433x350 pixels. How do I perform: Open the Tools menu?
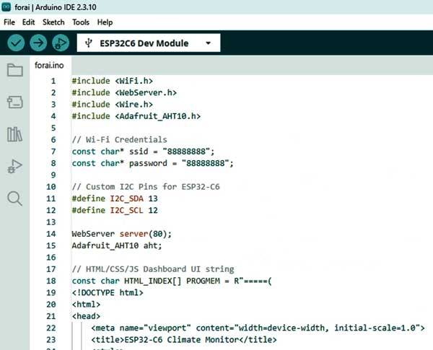81,22
